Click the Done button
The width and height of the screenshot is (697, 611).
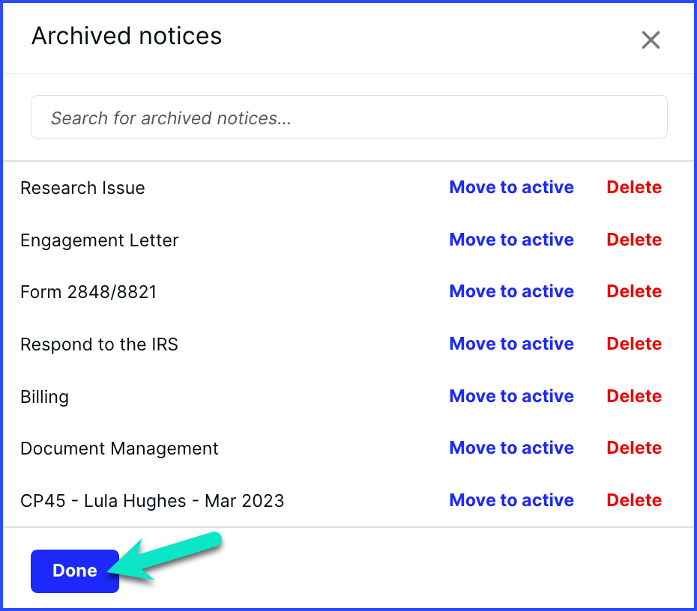pyautogui.click(x=75, y=571)
